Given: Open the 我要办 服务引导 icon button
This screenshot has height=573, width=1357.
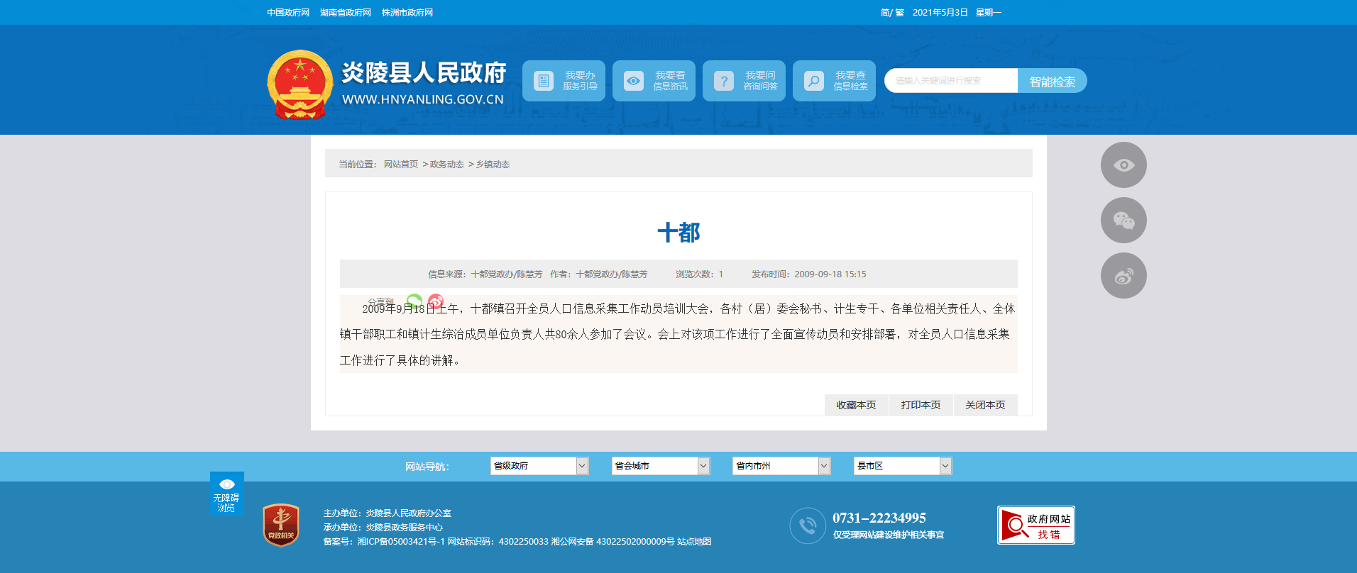Looking at the screenshot, I should click(544, 81).
